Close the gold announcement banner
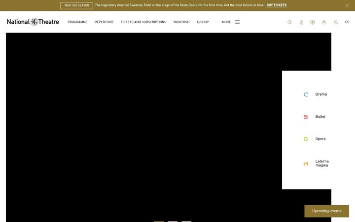The image size is (355, 222). (x=347, y=5)
